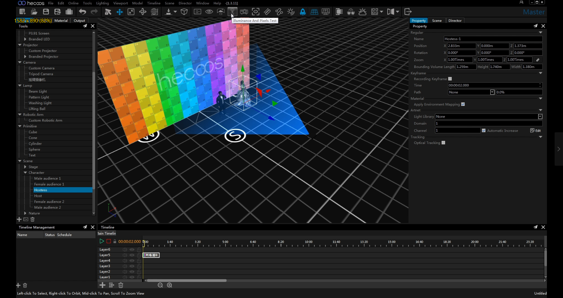Click the save disk toolbar icon

coord(46,12)
